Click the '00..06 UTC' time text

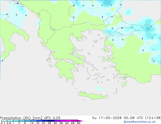(133, 118)
